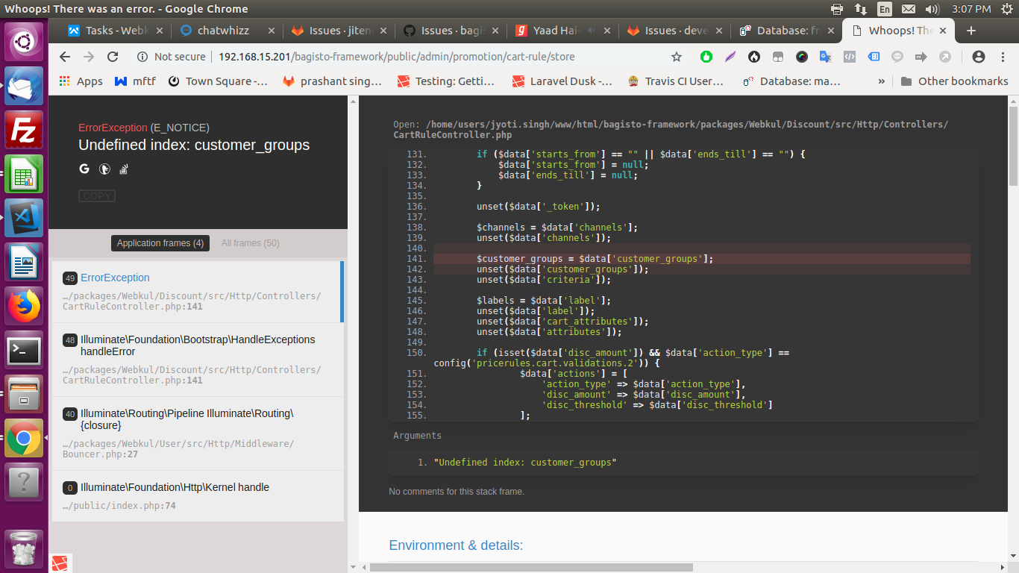1019x573 pixels.
Task: Click the COPY button on the error panel
Action: pos(96,195)
